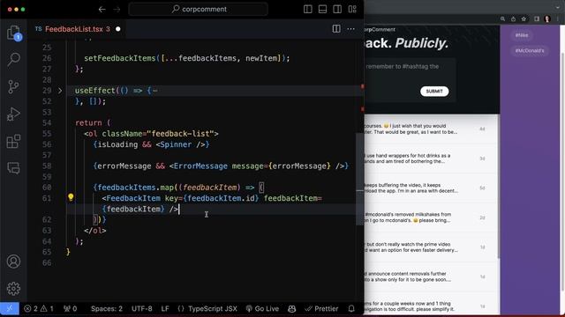Click Chrome bookmark star icon
This screenshot has height=317, width=565.
[524, 19]
